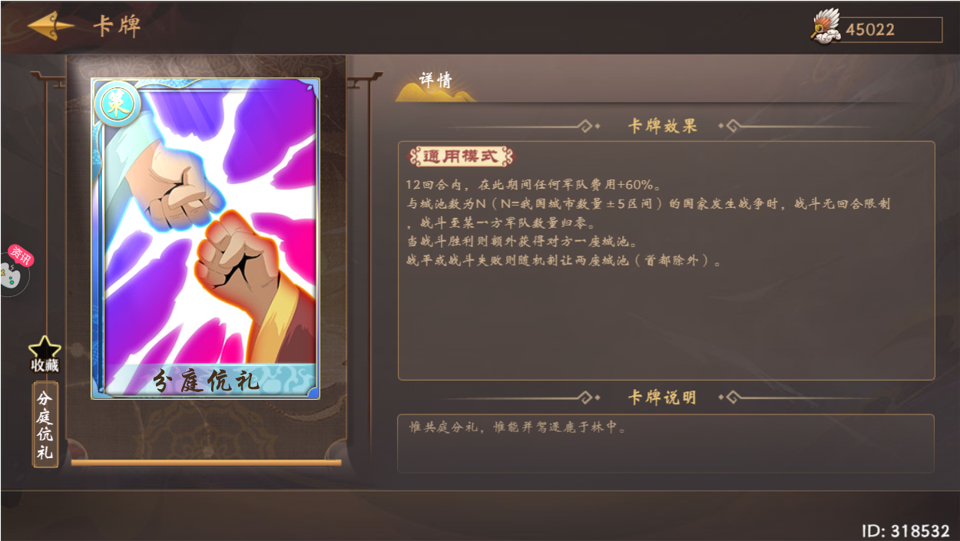Screen dimensions: 960x541
Task: Go back using the golden arrow
Action: [51, 26]
